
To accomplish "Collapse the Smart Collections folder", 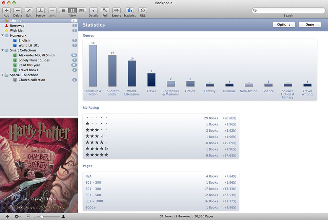I will coord(3,50).
